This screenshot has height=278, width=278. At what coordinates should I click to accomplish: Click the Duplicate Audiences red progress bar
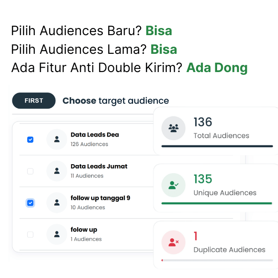pos(162,260)
